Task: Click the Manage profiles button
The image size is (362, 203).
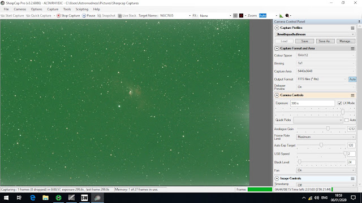Action: pyautogui.click(x=346, y=41)
